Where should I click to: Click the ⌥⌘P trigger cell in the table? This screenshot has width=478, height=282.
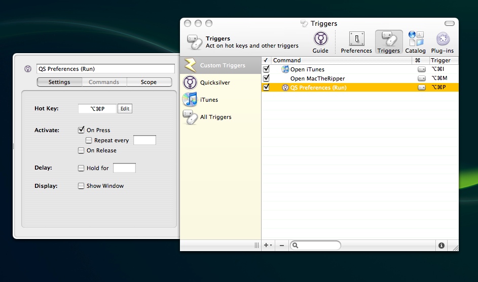(x=438, y=88)
